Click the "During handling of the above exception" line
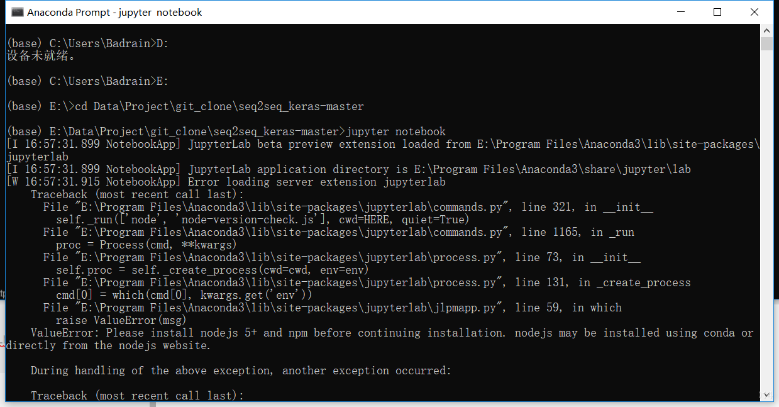This screenshot has height=407, width=779. (x=240, y=371)
